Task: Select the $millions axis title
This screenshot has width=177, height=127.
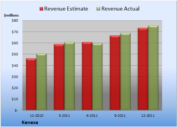Action: pyautogui.click(x=11, y=15)
